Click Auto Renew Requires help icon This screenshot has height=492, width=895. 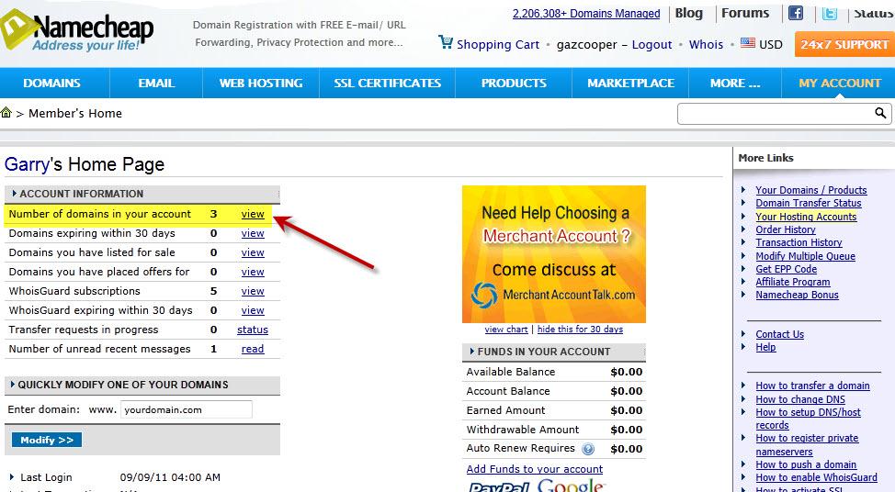coord(588,449)
